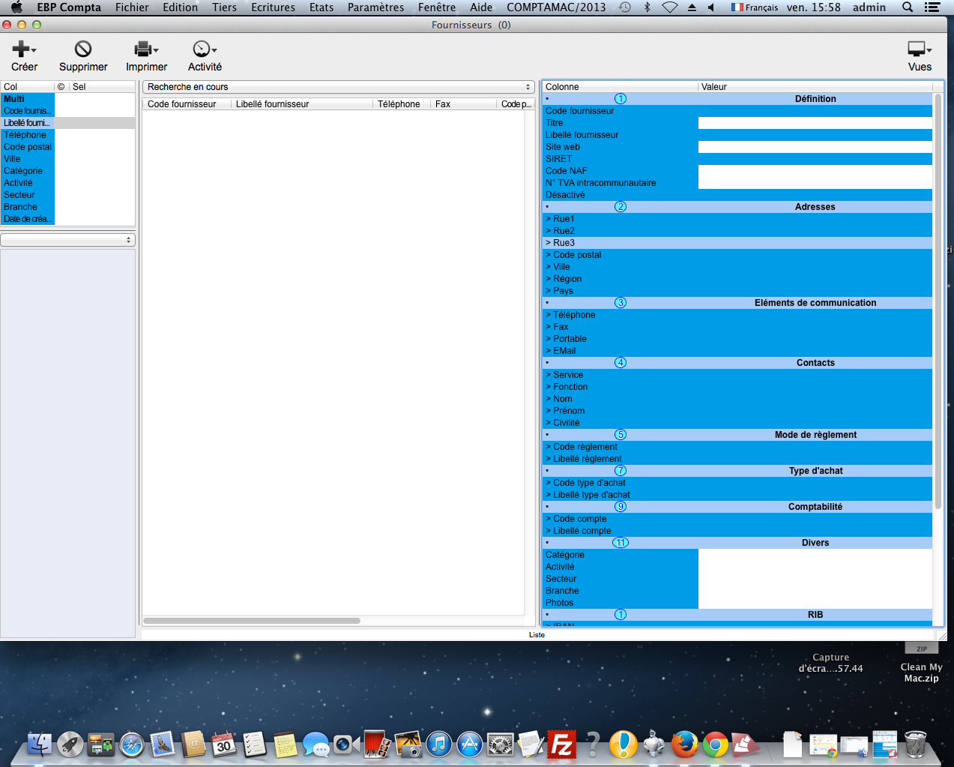
Task: Select Ville in the Col list
Action: click(28, 159)
